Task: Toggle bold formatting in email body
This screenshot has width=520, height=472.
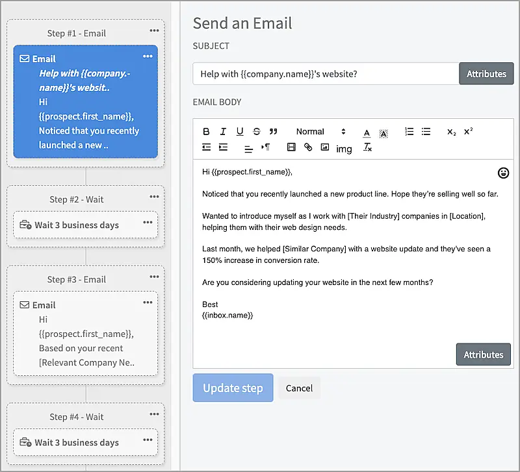Action: 206,131
